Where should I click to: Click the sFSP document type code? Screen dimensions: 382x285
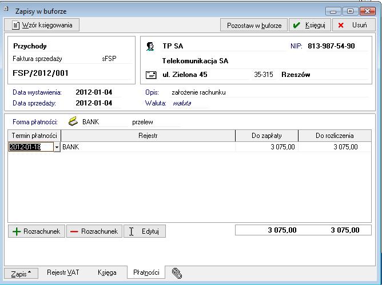coord(109,59)
